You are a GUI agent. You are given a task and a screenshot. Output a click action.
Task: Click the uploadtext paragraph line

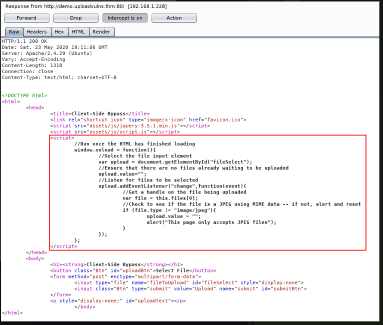(x=118, y=301)
